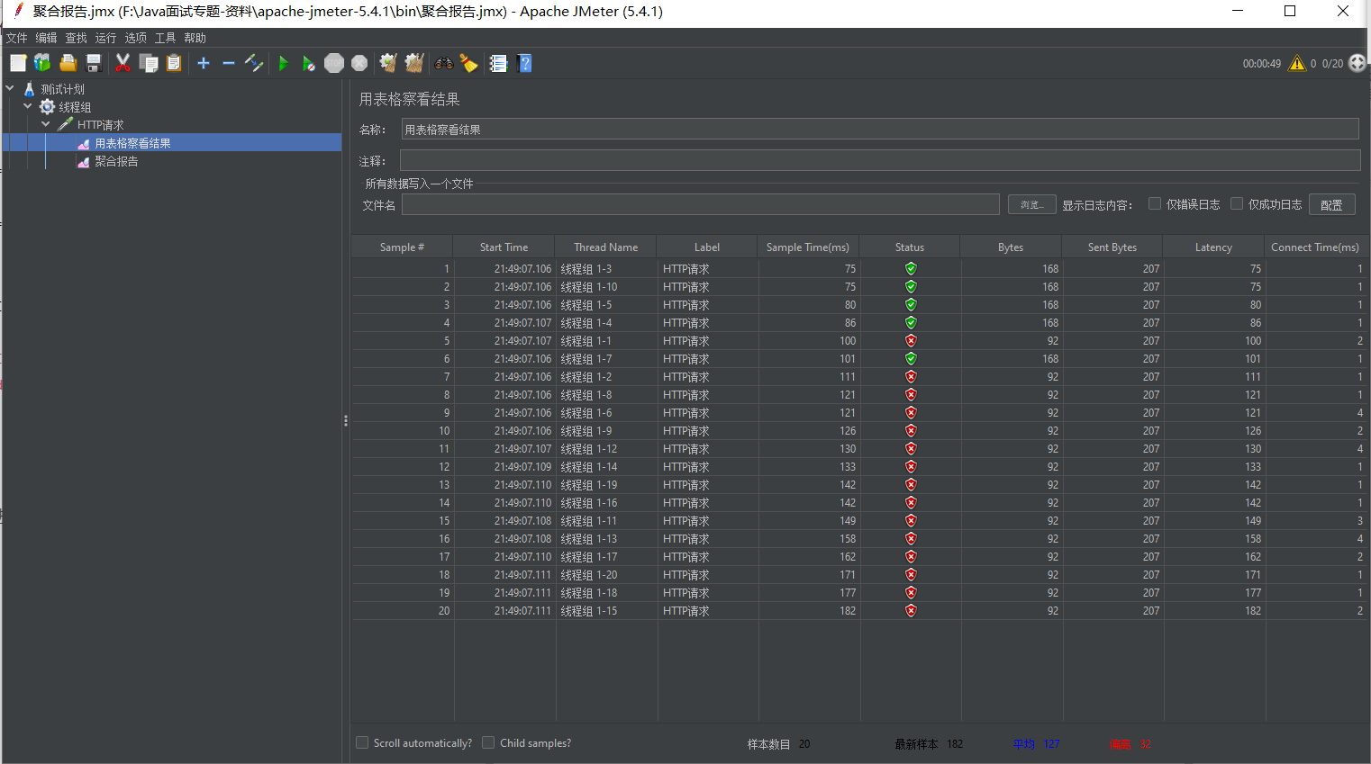Viewport: 1371px width, 764px height.
Task: Click the Toggle (enable/disable) element icon
Action: [254, 63]
